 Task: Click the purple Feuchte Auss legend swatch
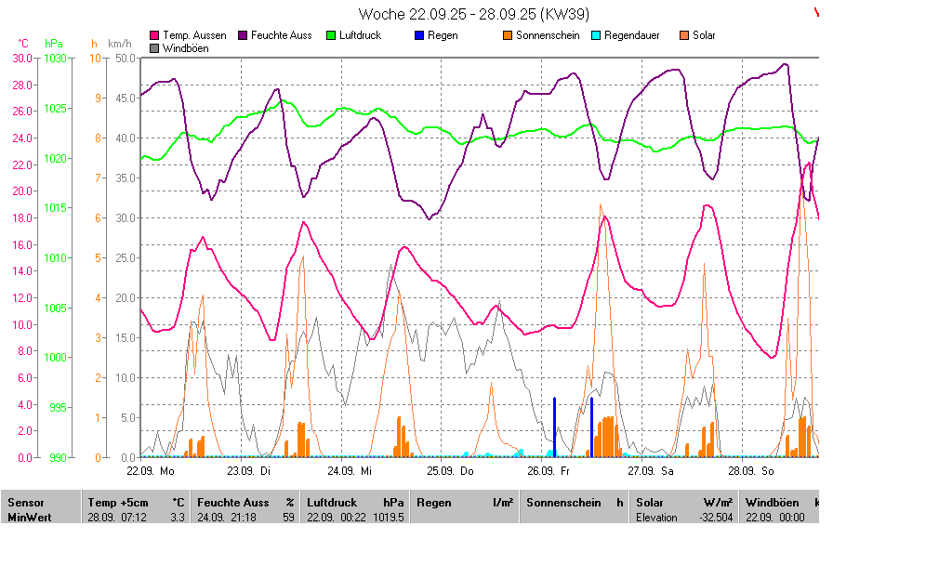[x=244, y=35]
